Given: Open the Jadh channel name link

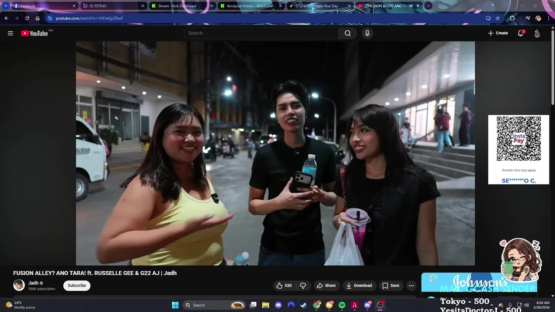Looking at the screenshot, I should [x=33, y=283].
